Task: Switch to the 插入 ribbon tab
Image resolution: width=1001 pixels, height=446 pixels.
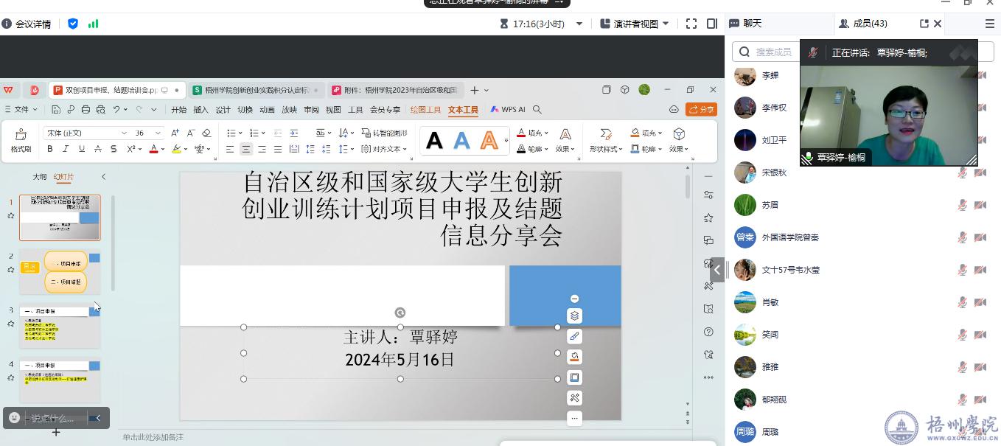Action: pyautogui.click(x=200, y=110)
